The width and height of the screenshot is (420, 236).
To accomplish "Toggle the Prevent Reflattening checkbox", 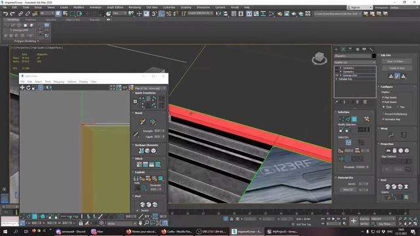I will (x=383, y=114).
